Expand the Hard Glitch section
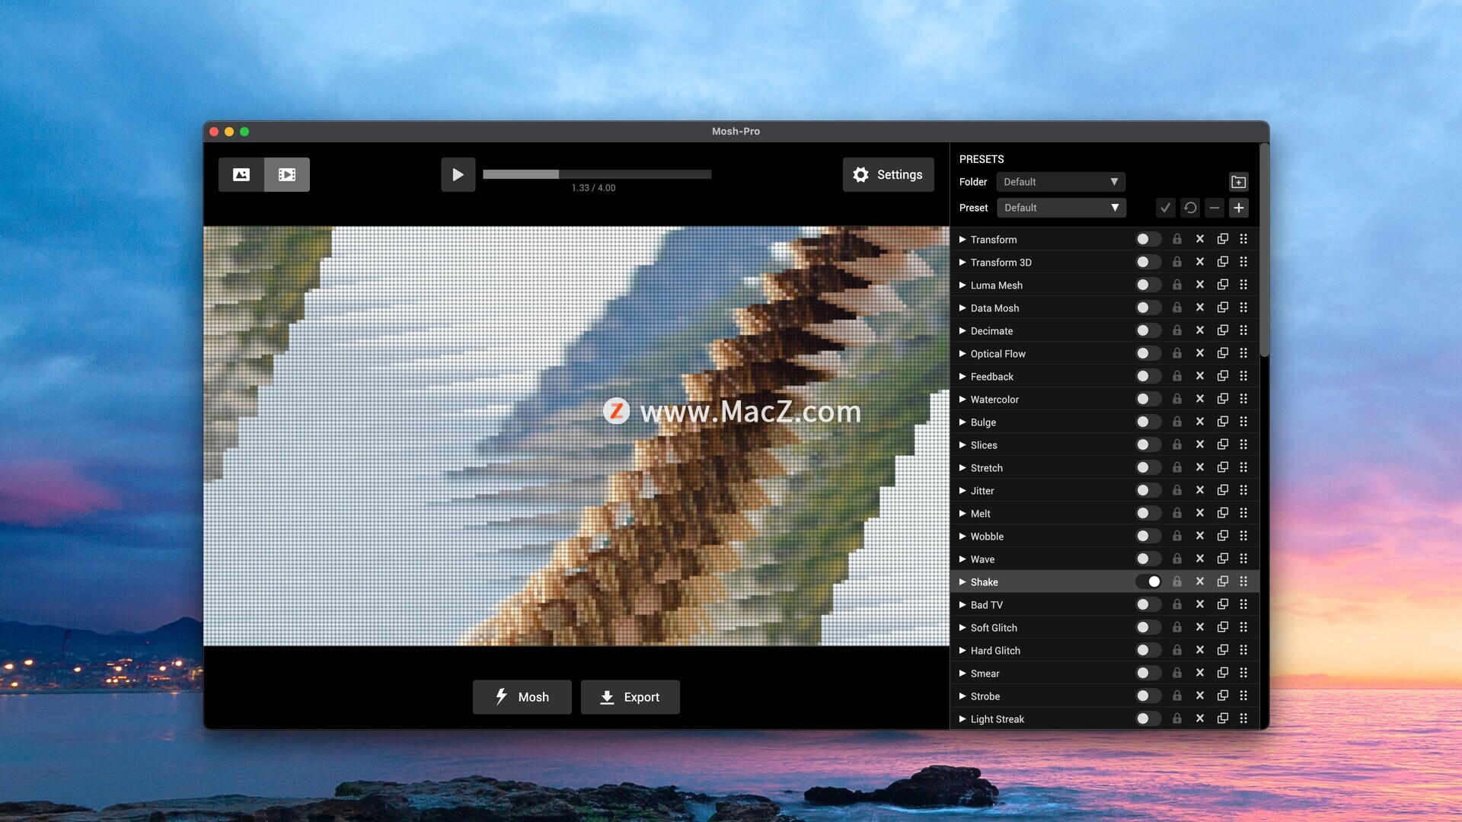 (962, 651)
